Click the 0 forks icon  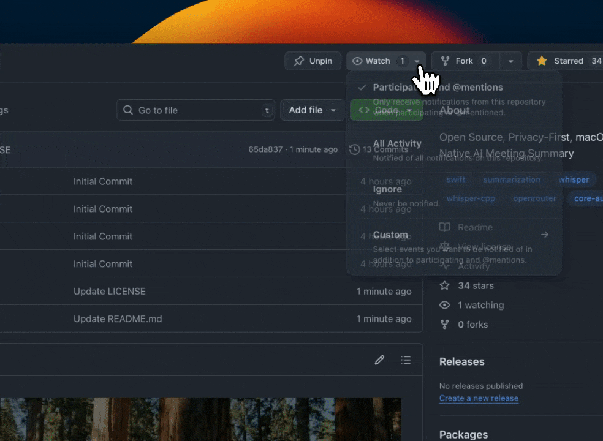pyautogui.click(x=445, y=325)
